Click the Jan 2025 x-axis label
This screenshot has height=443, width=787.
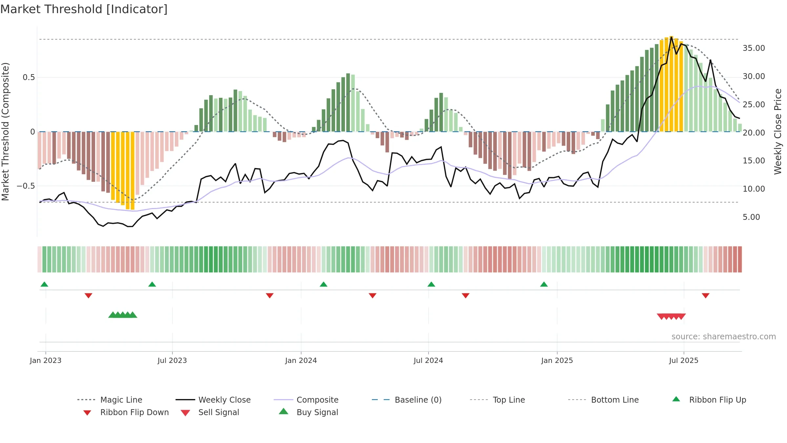coord(557,361)
